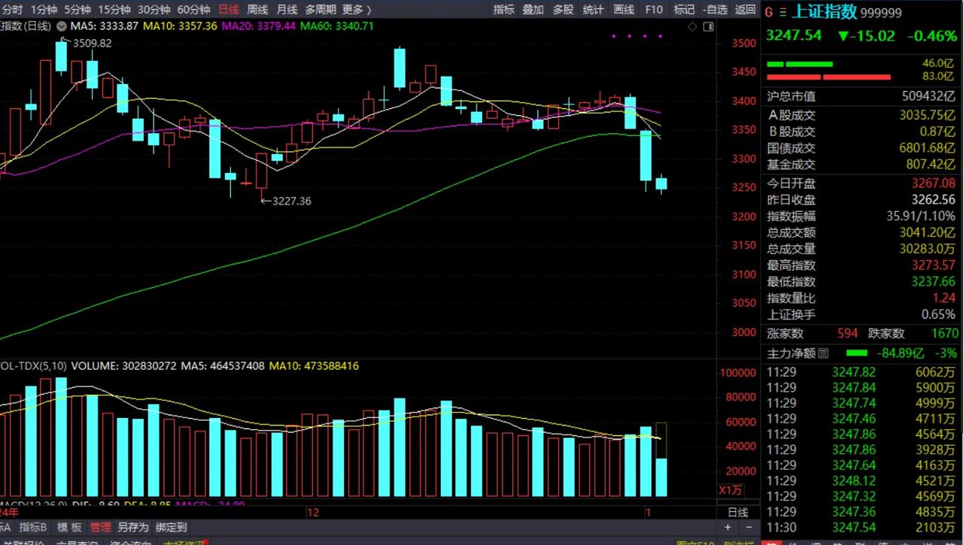Open the 多股 multi-stock view
Image resolution: width=963 pixels, height=545 pixels.
pyautogui.click(x=564, y=10)
